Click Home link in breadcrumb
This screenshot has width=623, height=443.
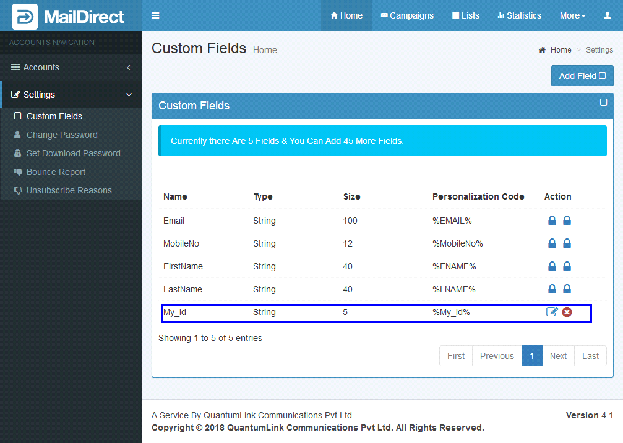(x=561, y=50)
